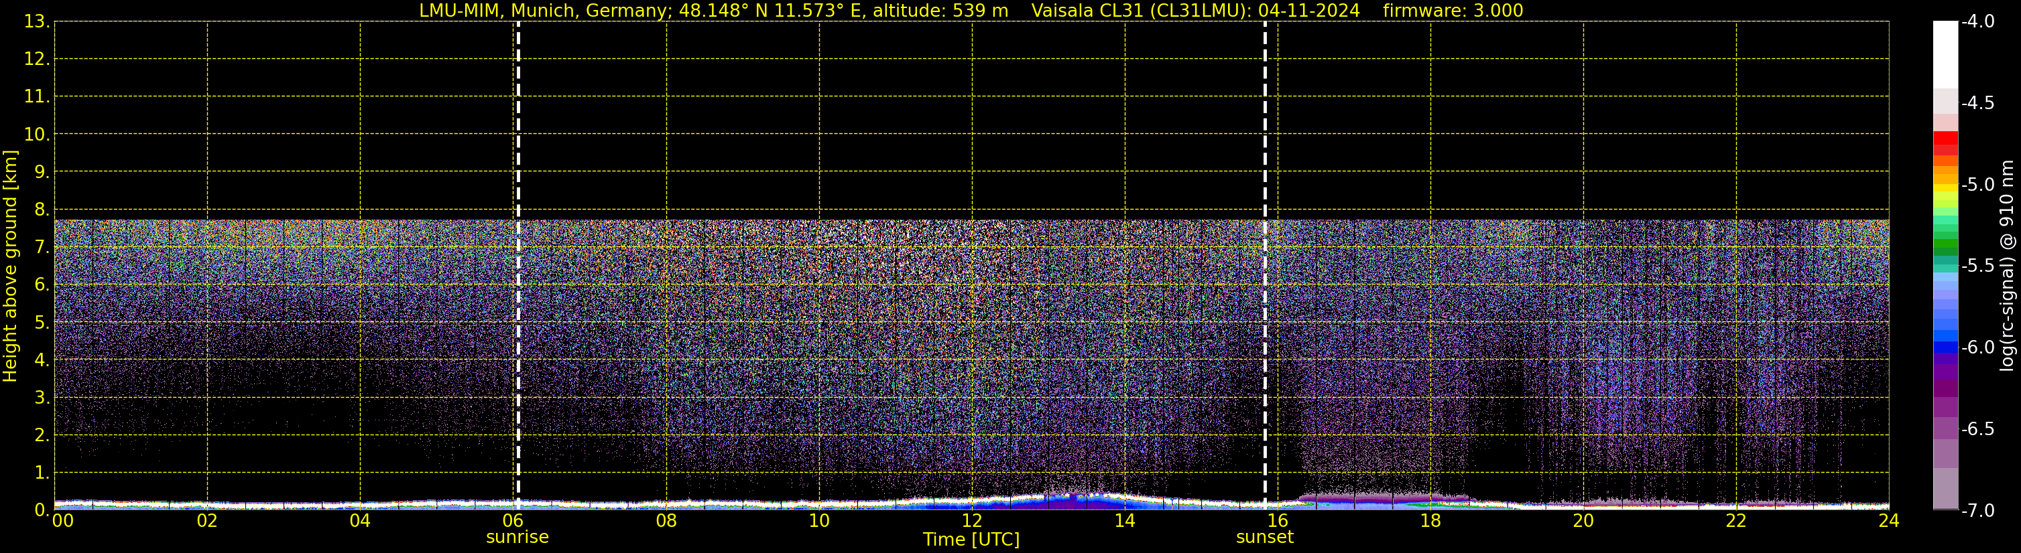Screen dimensions: 2021x553
Task: Click the 'log(rc-signal) @ 910 nm' colorbar label
Action: click(x=2007, y=266)
